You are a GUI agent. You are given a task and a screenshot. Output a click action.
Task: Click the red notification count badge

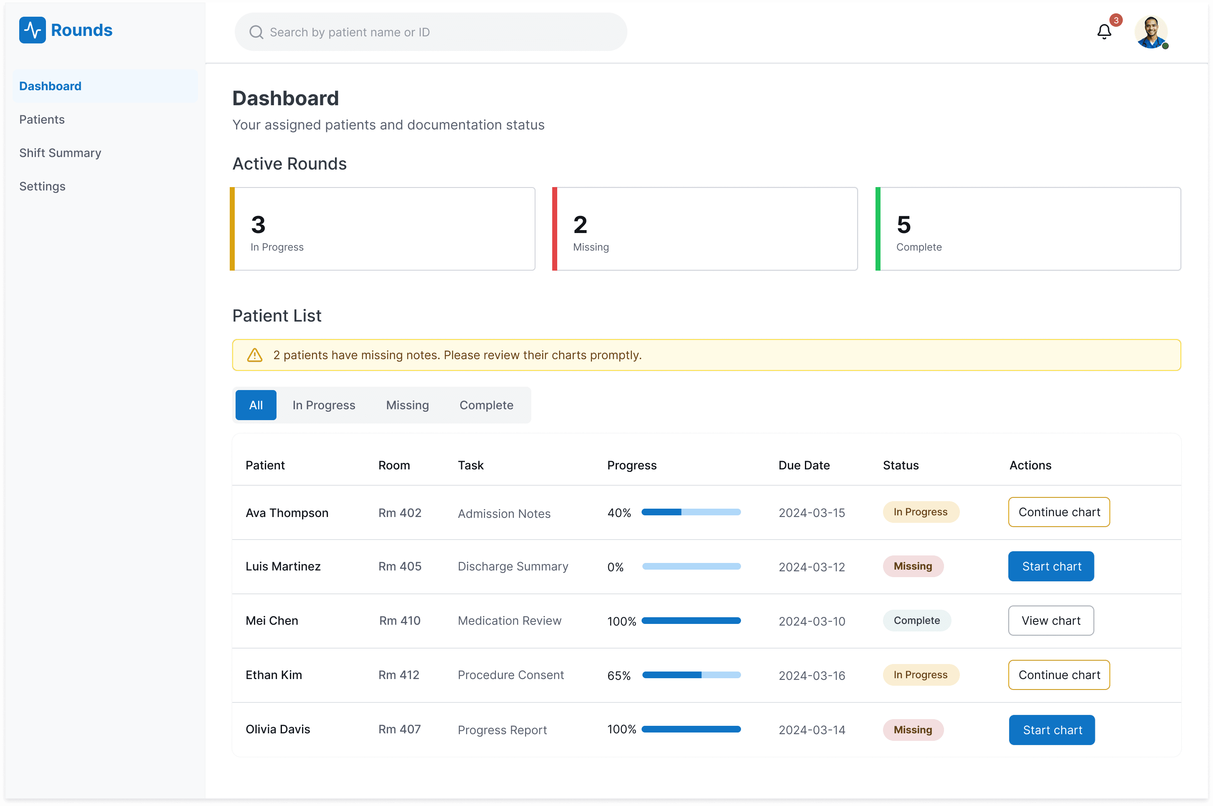pyautogui.click(x=1116, y=20)
